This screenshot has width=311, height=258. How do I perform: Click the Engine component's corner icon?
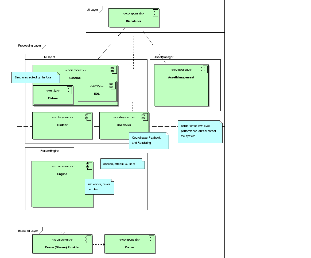89,166
